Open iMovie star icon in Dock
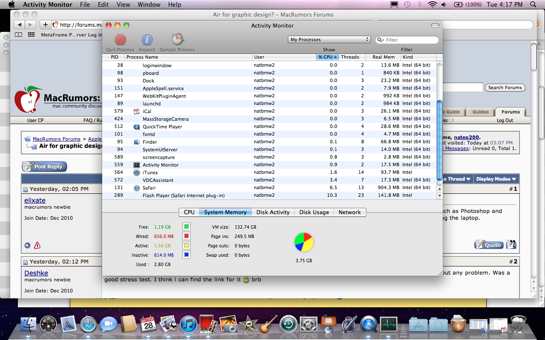The image size is (545, 340). (x=248, y=324)
